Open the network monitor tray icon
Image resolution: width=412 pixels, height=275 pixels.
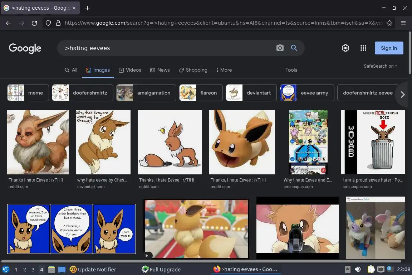[x=381, y=269]
